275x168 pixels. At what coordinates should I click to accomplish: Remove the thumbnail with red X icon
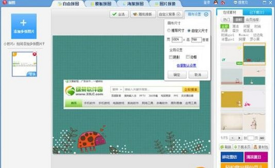pyautogui.click(x=34, y=54)
